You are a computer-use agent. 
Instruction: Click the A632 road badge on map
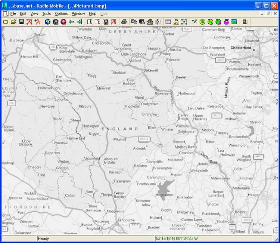[217, 116]
